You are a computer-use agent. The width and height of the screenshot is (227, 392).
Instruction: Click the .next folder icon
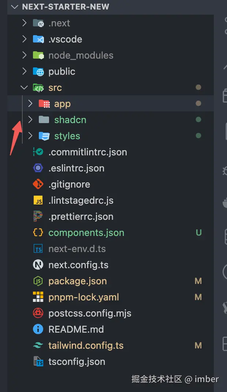[38, 23]
